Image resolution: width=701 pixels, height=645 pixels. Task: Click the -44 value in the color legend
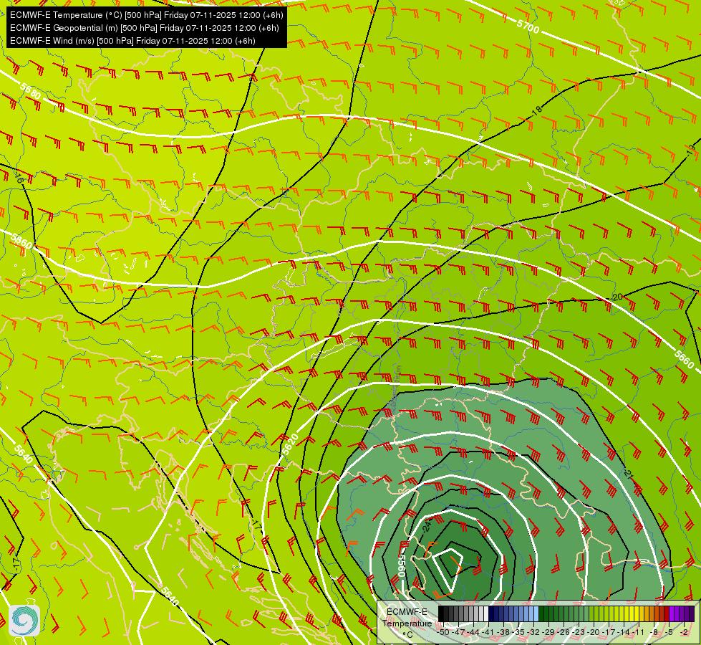(473, 632)
